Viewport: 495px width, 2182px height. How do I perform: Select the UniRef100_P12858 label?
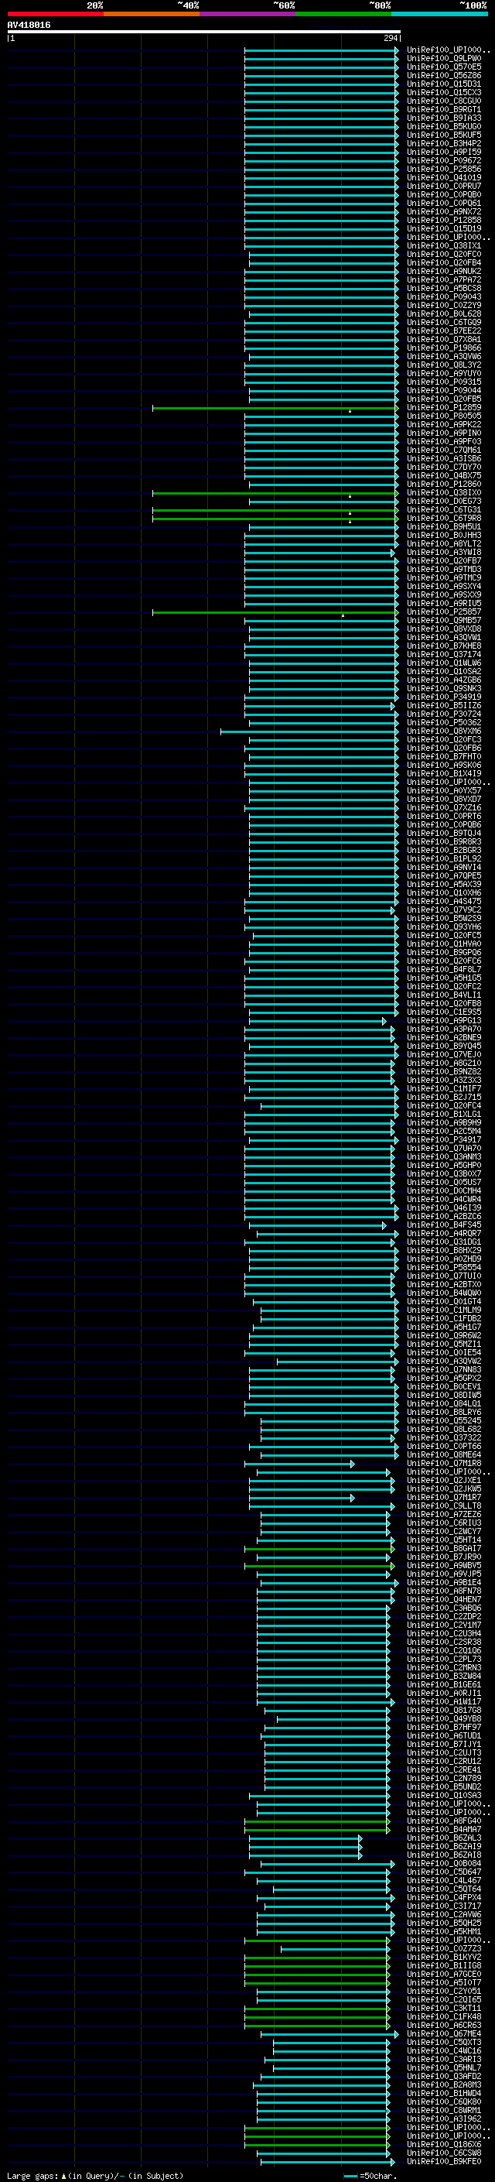click(x=444, y=219)
